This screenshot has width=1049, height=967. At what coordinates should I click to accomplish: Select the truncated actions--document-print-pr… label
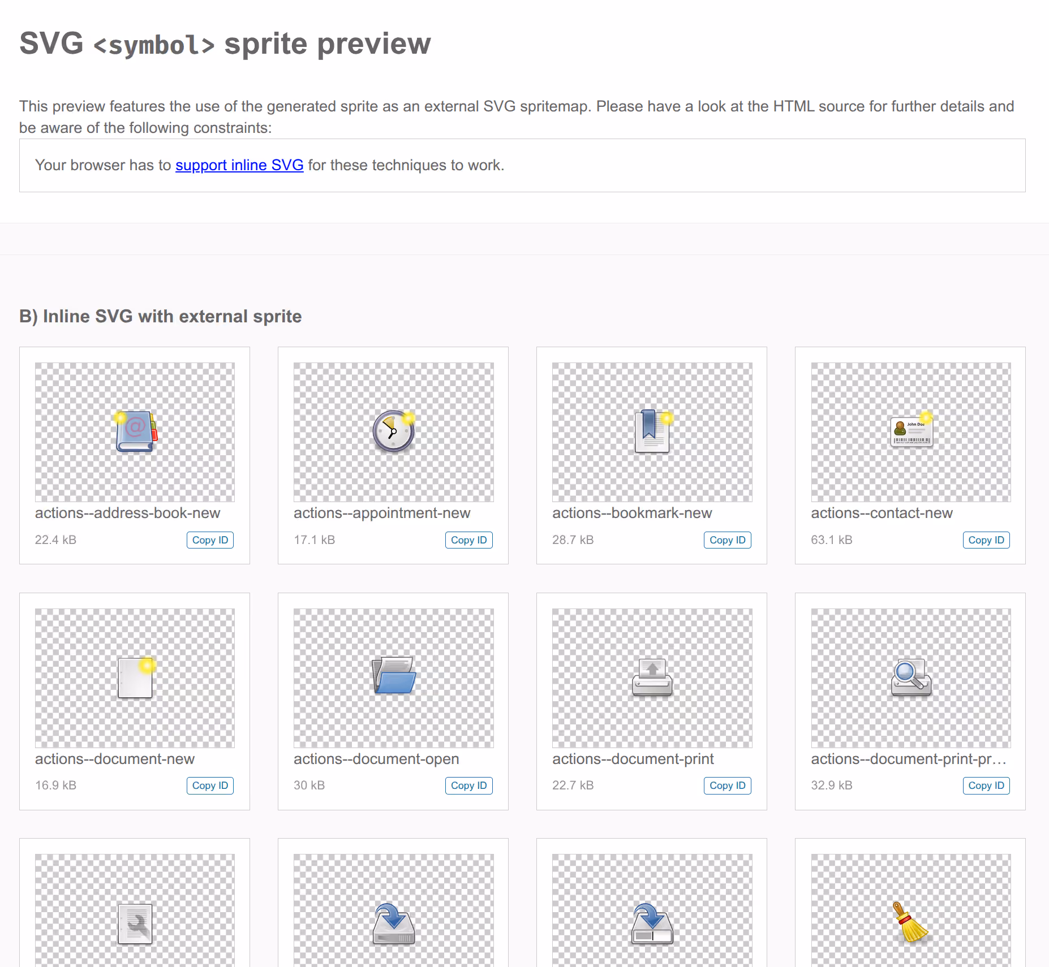tap(909, 759)
